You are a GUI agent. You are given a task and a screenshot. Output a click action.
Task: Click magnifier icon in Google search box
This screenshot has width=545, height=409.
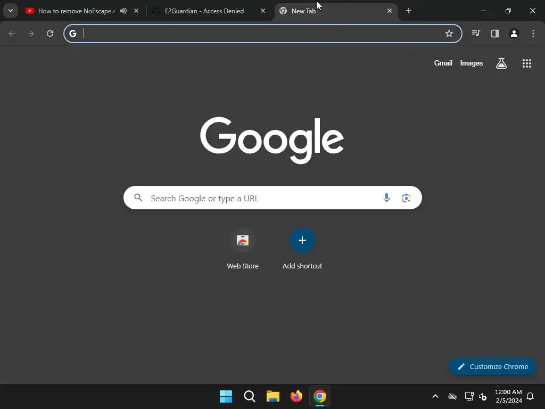coord(138,198)
